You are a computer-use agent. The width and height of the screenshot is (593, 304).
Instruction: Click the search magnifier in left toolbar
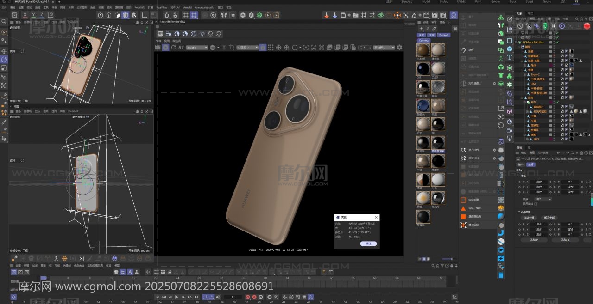(4, 21)
